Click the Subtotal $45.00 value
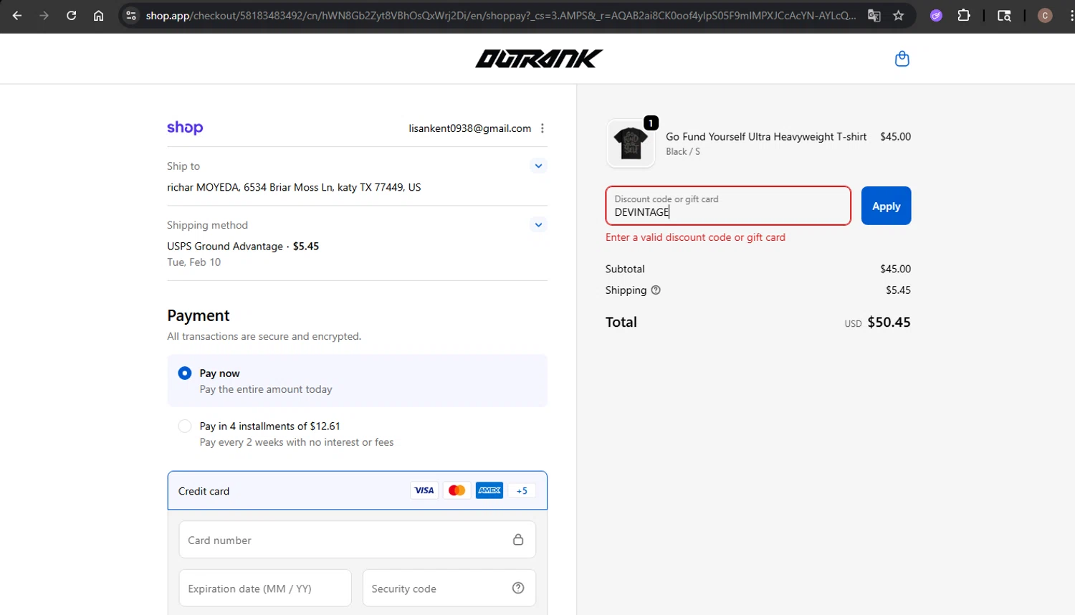 coord(895,269)
